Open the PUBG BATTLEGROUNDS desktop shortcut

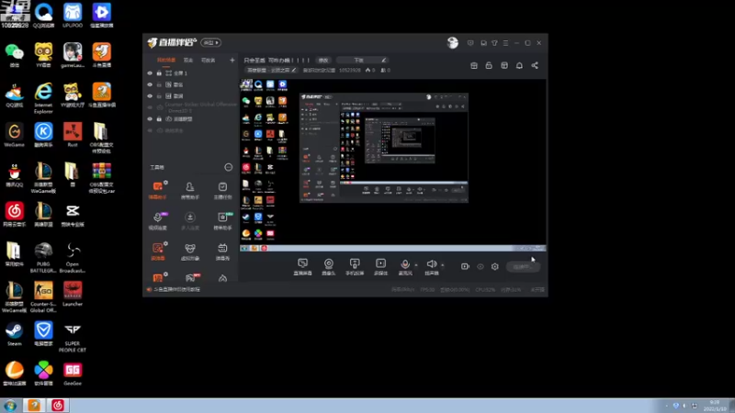coord(43,258)
